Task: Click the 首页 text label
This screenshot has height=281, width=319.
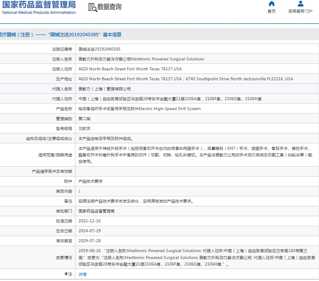Action: [272, 11]
